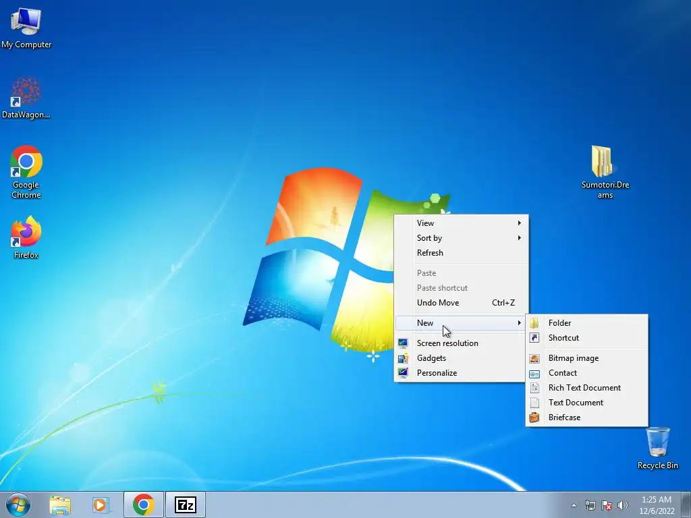
Task: Click the New menu entry
Action: coord(462,323)
